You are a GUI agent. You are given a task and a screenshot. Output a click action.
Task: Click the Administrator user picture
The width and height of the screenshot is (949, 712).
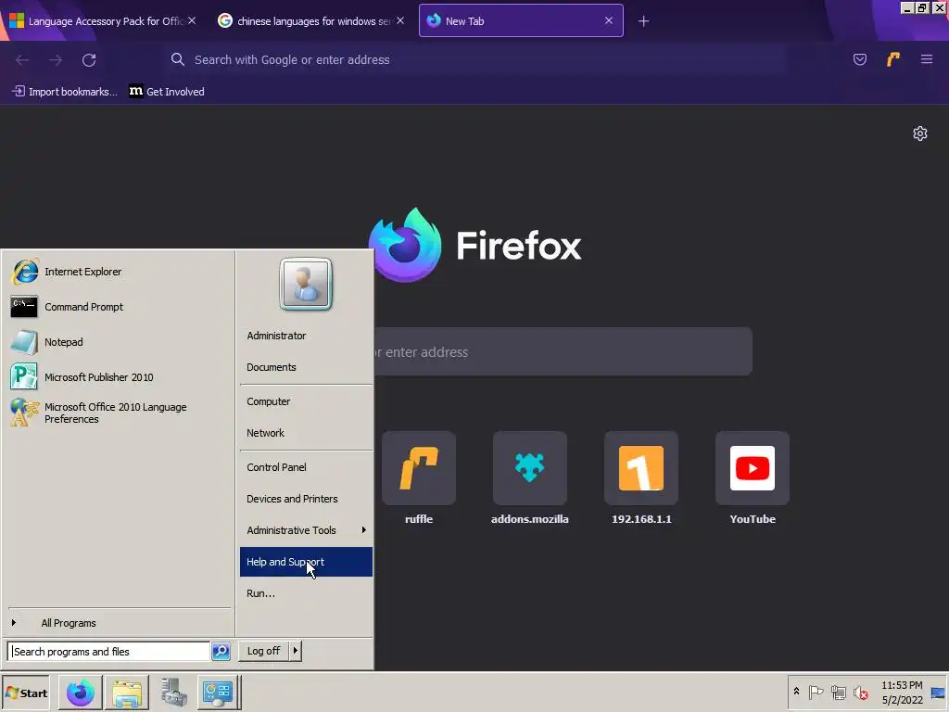click(x=306, y=284)
